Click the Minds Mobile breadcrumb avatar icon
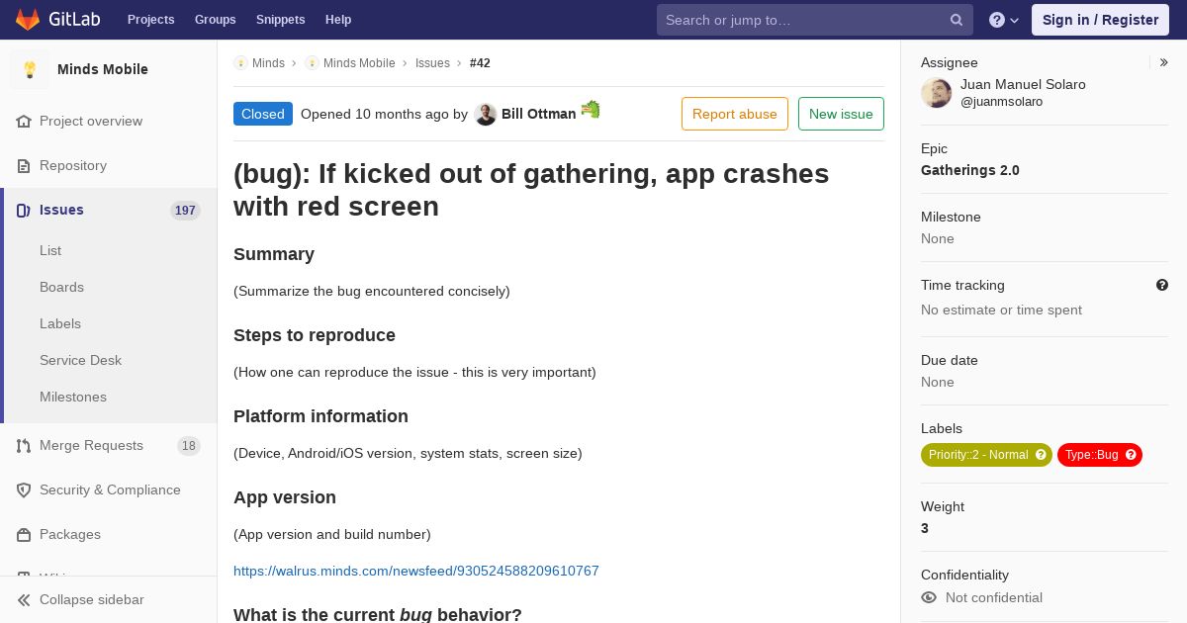The height and width of the screenshot is (623, 1187). (312, 63)
